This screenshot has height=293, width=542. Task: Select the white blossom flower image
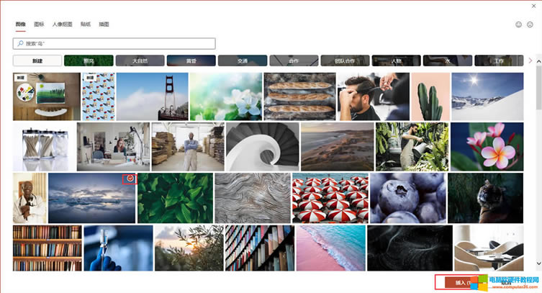coord(226,96)
